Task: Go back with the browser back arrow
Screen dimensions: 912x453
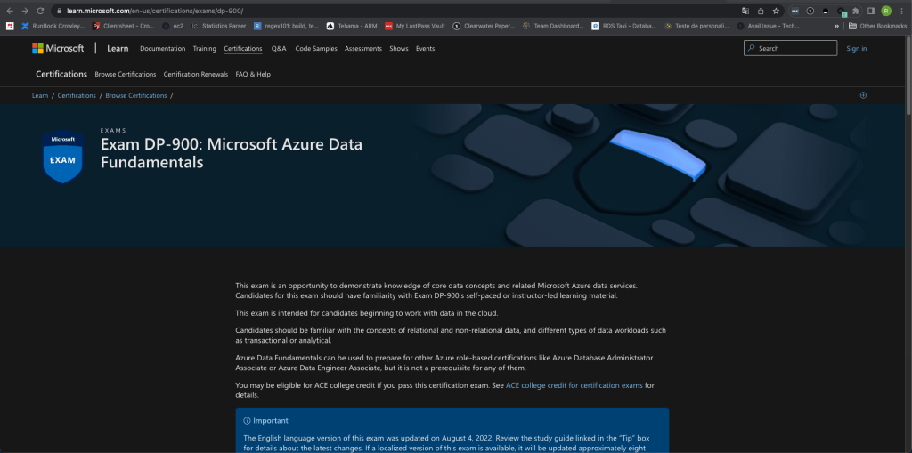Action: 10,11
